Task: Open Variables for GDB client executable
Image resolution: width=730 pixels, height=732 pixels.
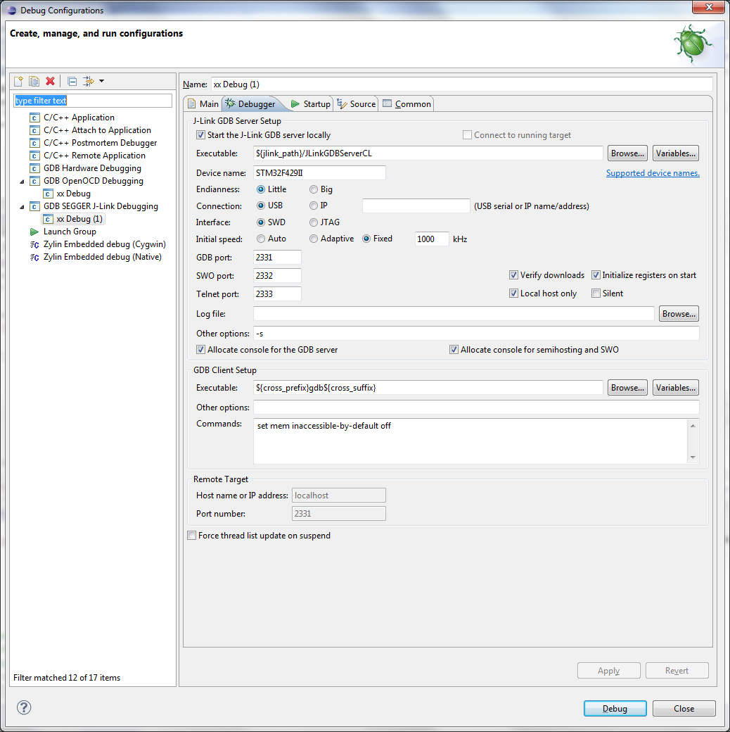Action: (675, 388)
